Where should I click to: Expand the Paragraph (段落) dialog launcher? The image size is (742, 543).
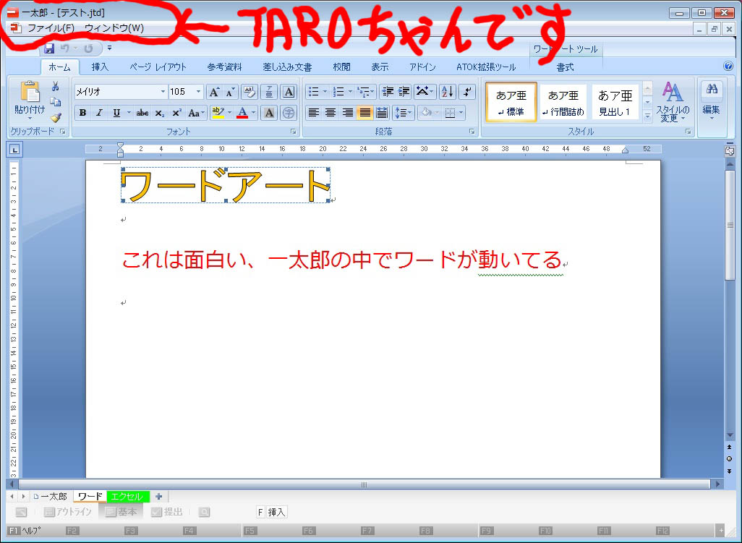[x=472, y=132]
